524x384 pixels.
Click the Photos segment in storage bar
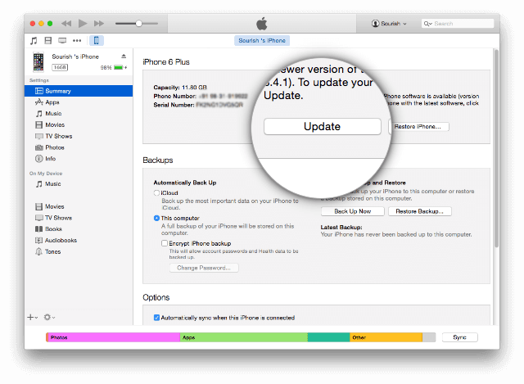coord(114,337)
